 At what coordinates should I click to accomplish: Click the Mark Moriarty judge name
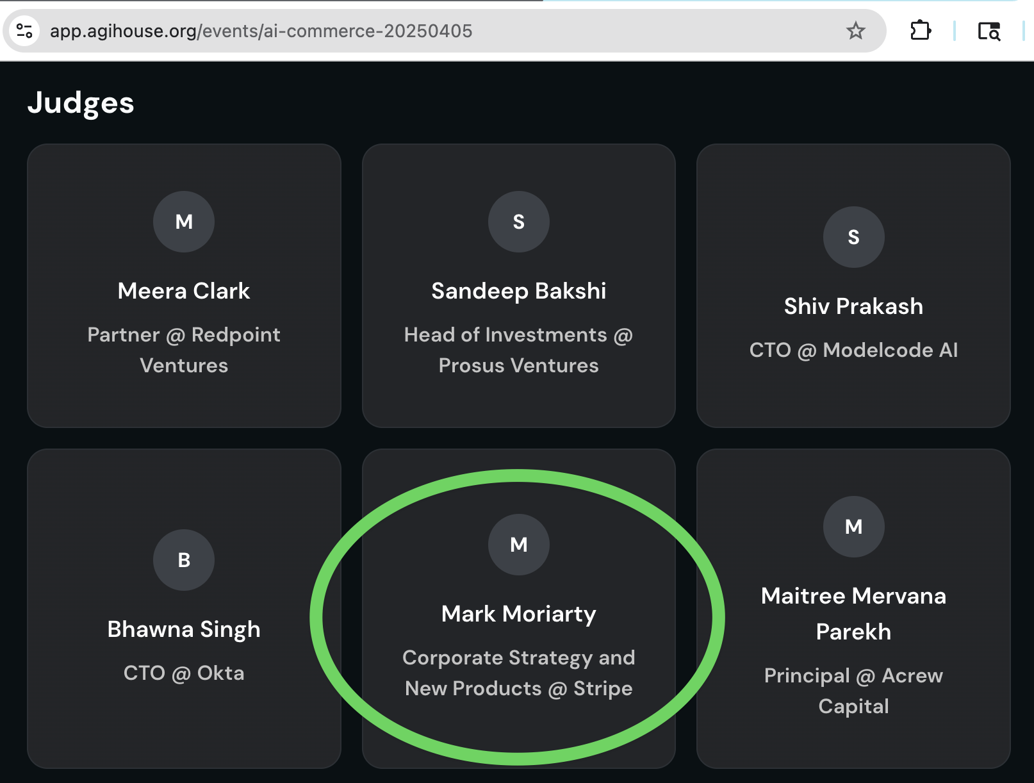click(519, 614)
